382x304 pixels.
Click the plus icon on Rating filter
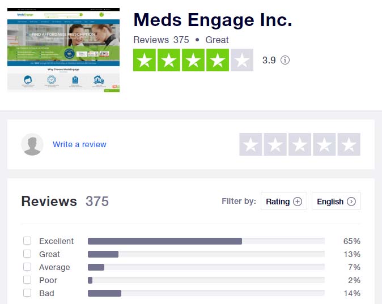click(x=297, y=202)
